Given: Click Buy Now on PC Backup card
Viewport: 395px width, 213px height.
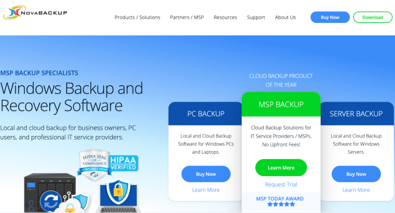Looking at the screenshot, I should tap(206, 174).
